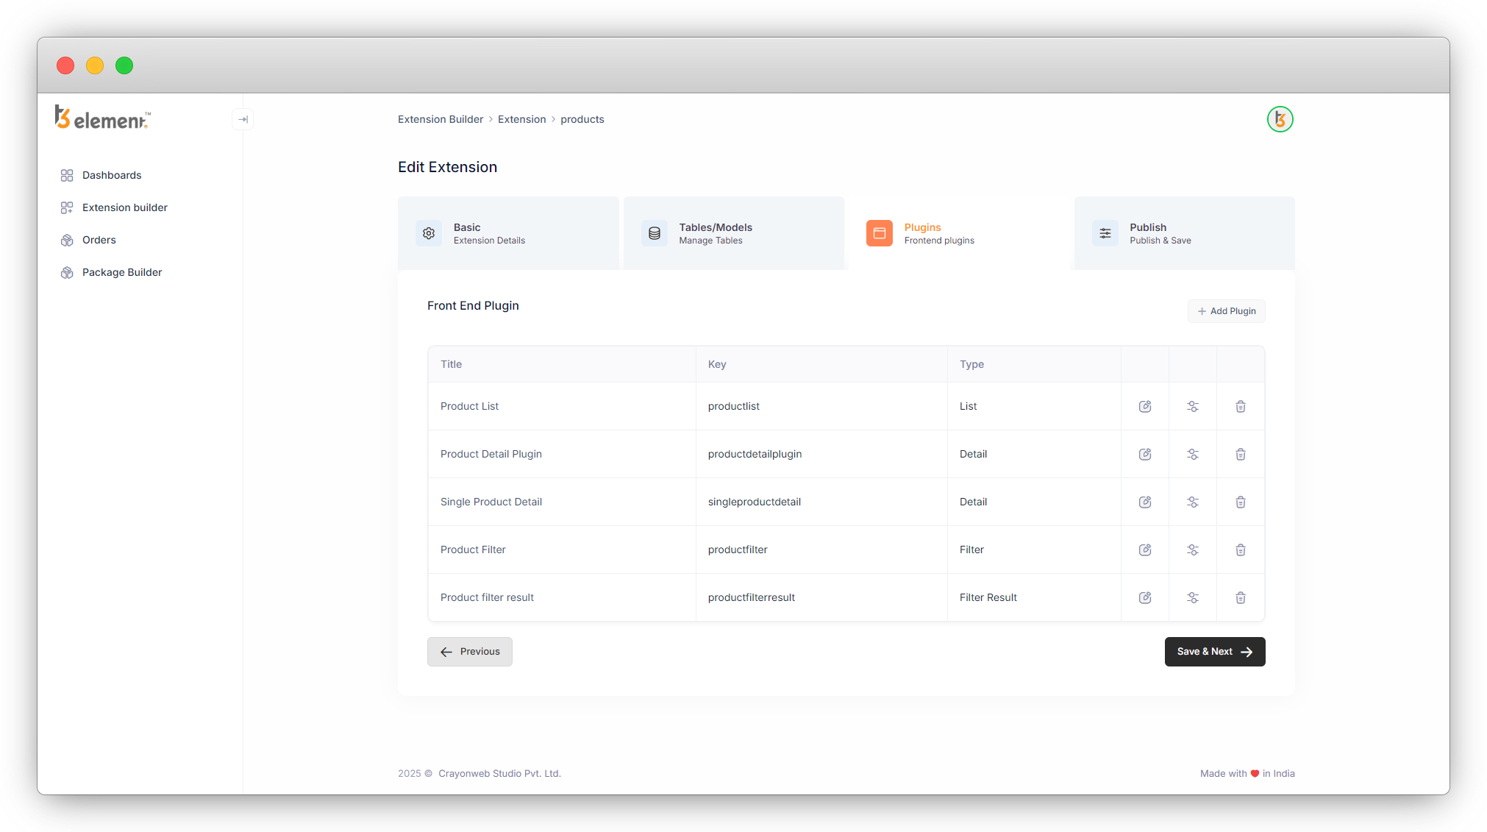
Task: Edit the Product Filter plugin
Action: [1145, 550]
